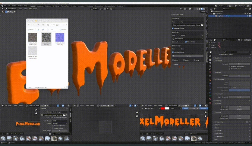Toggle Collection exclude checkbox in outliner
This screenshot has height=146, width=252.
pyautogui.click(x=245, y=14)
